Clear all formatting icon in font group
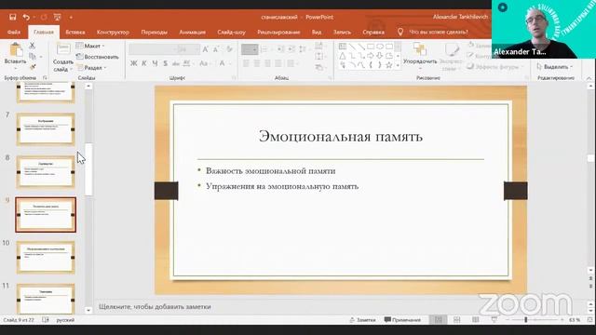The height and width of the screenshot is (335, 596). 229,49
